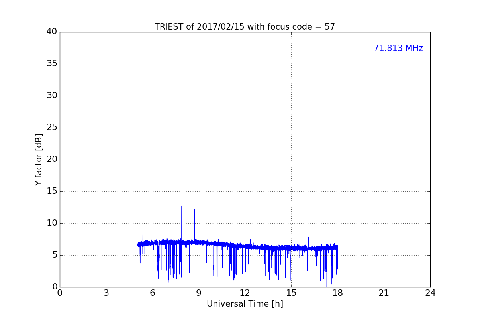
Task: Click y-axis tick label 30
Action: point(52,96)
